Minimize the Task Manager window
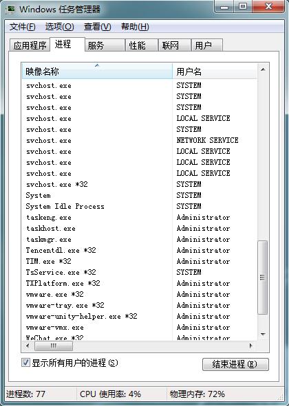Image resolution: width=289 pixels, height=406 pixels. point(224,7)
